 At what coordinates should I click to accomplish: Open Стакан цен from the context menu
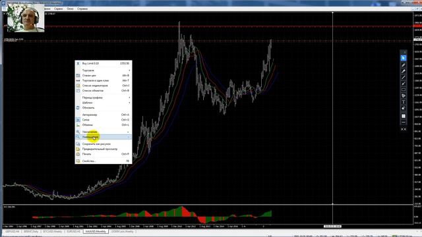[x=104, y=76]
